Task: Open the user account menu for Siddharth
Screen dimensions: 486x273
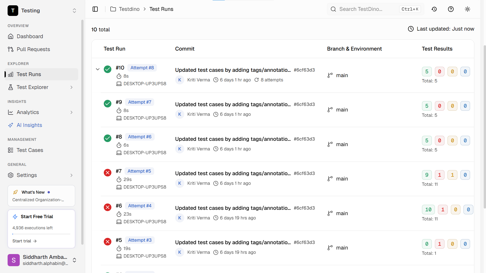Action: tap(74, 260)
